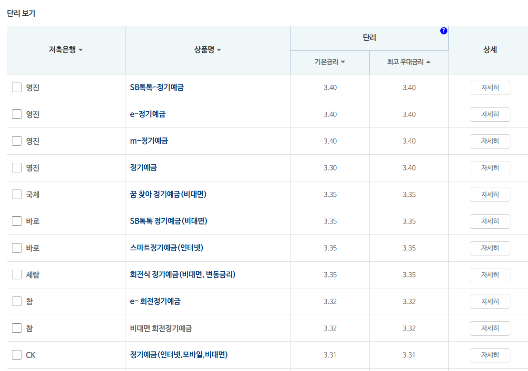The width and height of the screenshot is (528, 371).
Task: Check the 참 e- 회전정기예금 checkbox
Action: coord(17,301)
